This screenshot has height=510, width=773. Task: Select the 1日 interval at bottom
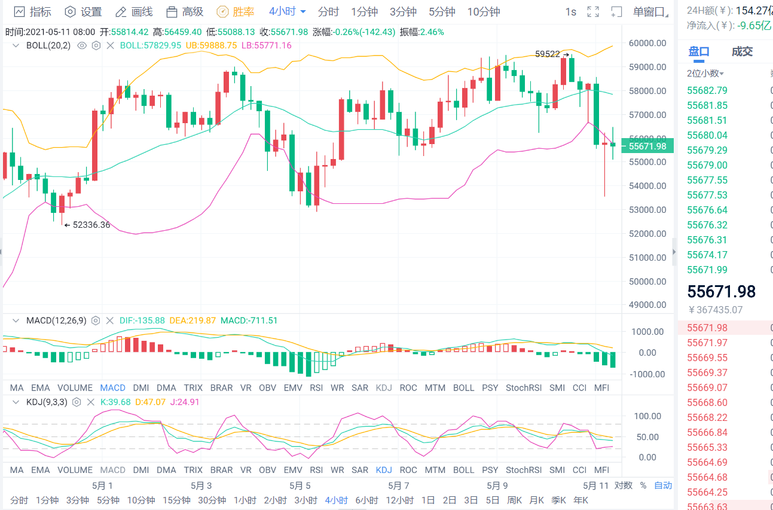(x=427, y=500)
